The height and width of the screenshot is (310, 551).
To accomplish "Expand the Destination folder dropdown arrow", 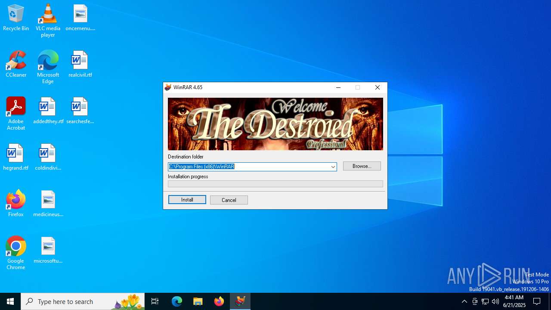I will 333,167.
